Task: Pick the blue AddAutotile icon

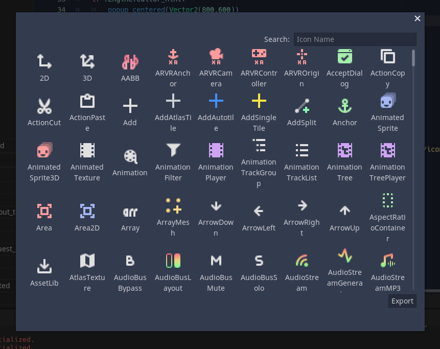Action: 216,101
